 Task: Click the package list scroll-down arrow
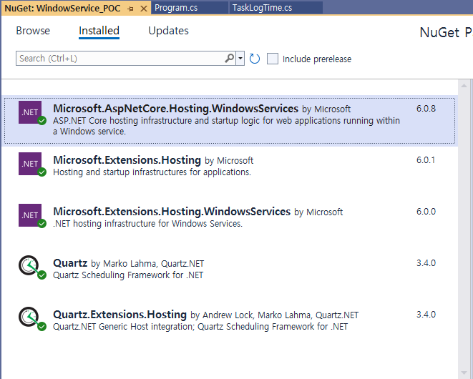click(x=464, y=373)
